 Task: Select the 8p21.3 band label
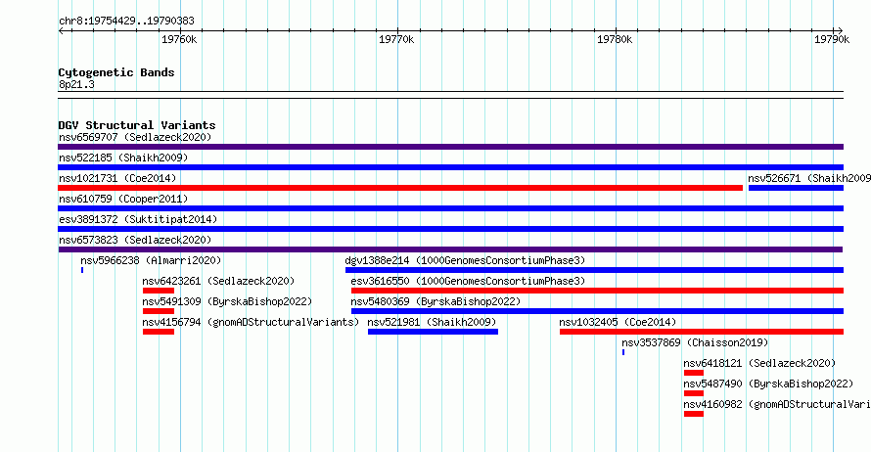pos(76,84)
